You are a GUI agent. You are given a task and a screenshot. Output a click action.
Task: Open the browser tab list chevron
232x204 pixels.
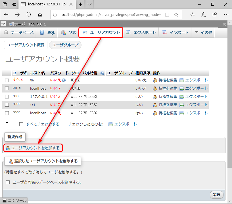89,4
